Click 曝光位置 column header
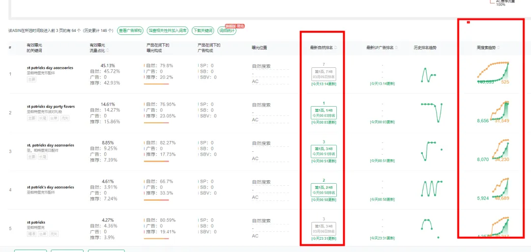Viewport: 531px width, 252px height. click(260, 48)
